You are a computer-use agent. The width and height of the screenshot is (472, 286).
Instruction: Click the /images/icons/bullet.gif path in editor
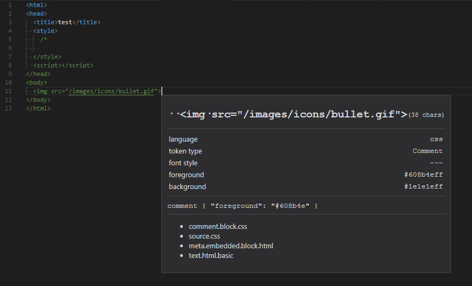tap(111, 91)
